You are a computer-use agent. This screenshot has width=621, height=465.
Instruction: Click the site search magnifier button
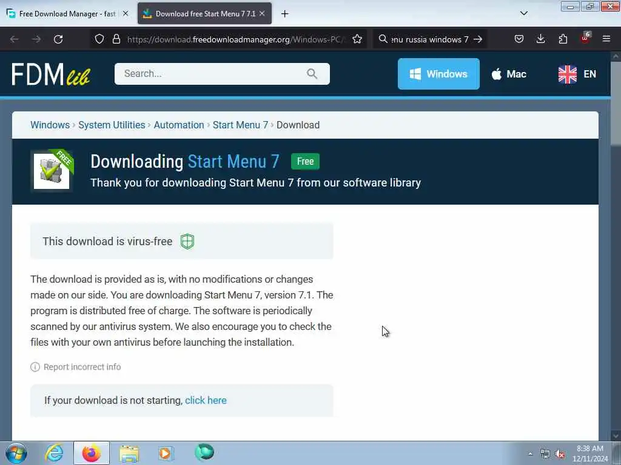point(312,73)
